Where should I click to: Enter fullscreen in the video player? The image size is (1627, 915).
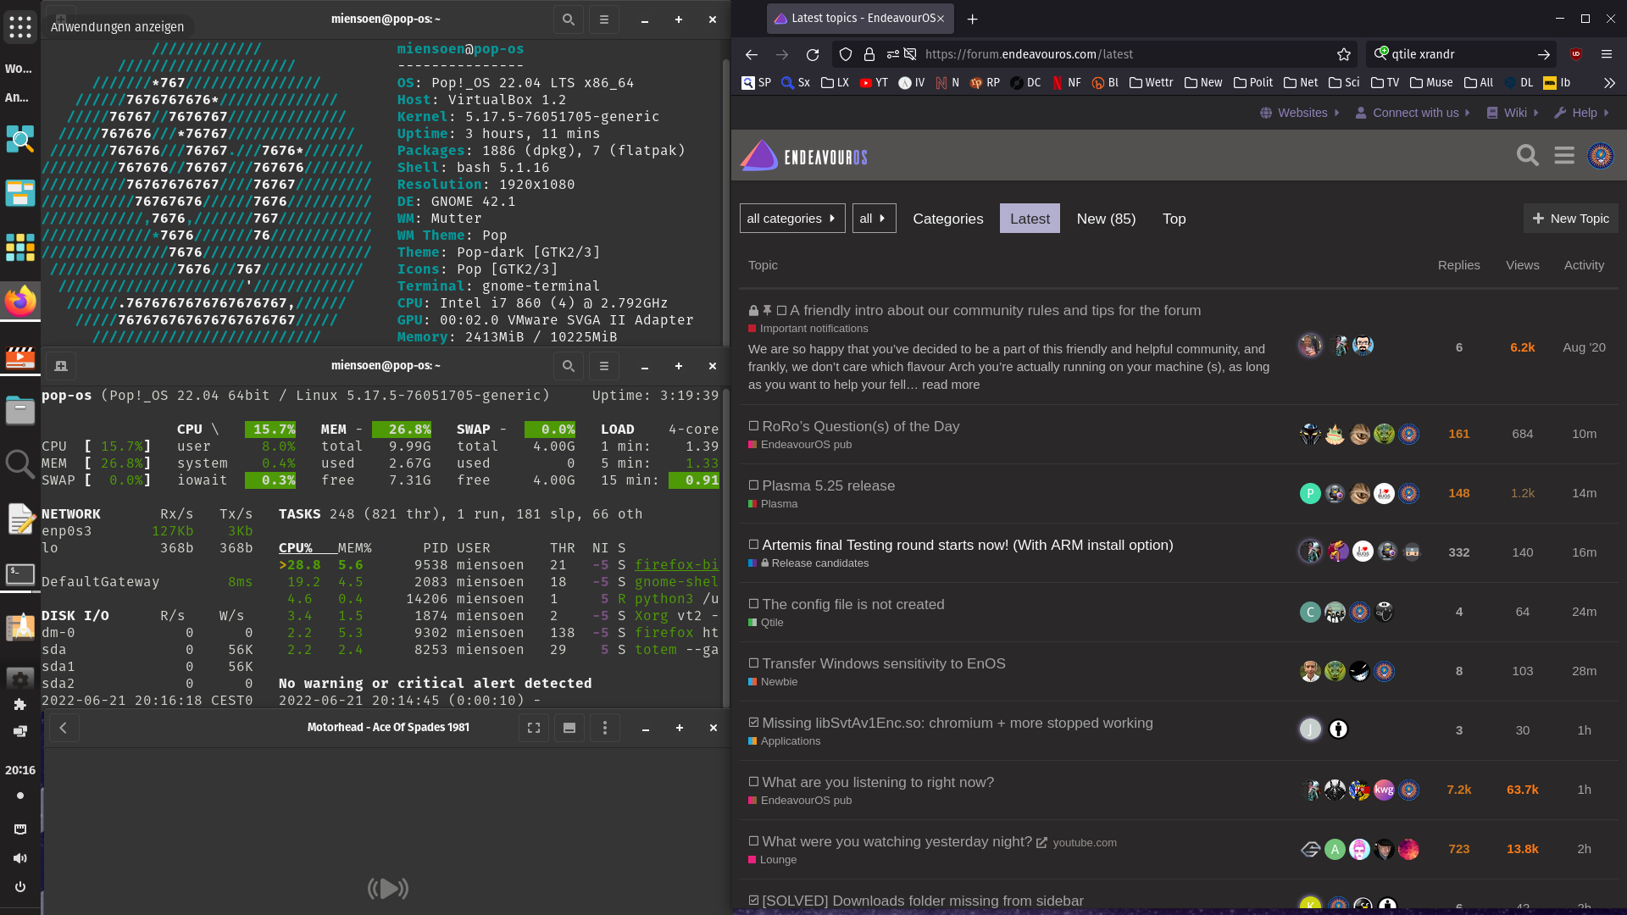click(x=534, y=728)
